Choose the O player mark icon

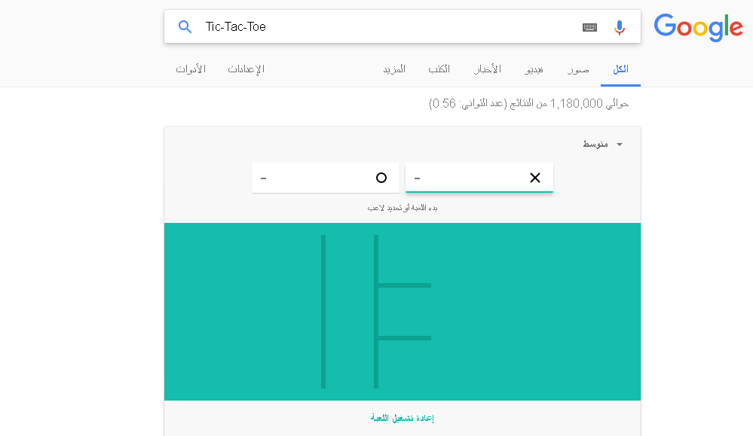[381, 178]
